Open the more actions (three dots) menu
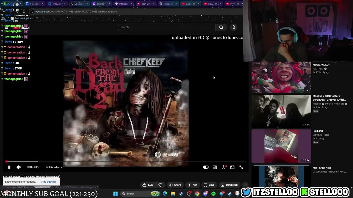 coord(245,185)
